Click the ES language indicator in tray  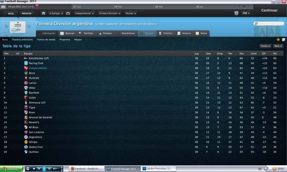pyautogui.click(x=260, y=169)
